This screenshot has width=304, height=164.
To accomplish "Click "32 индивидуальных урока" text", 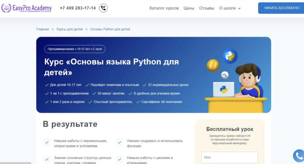I will [x=168, y=85].
